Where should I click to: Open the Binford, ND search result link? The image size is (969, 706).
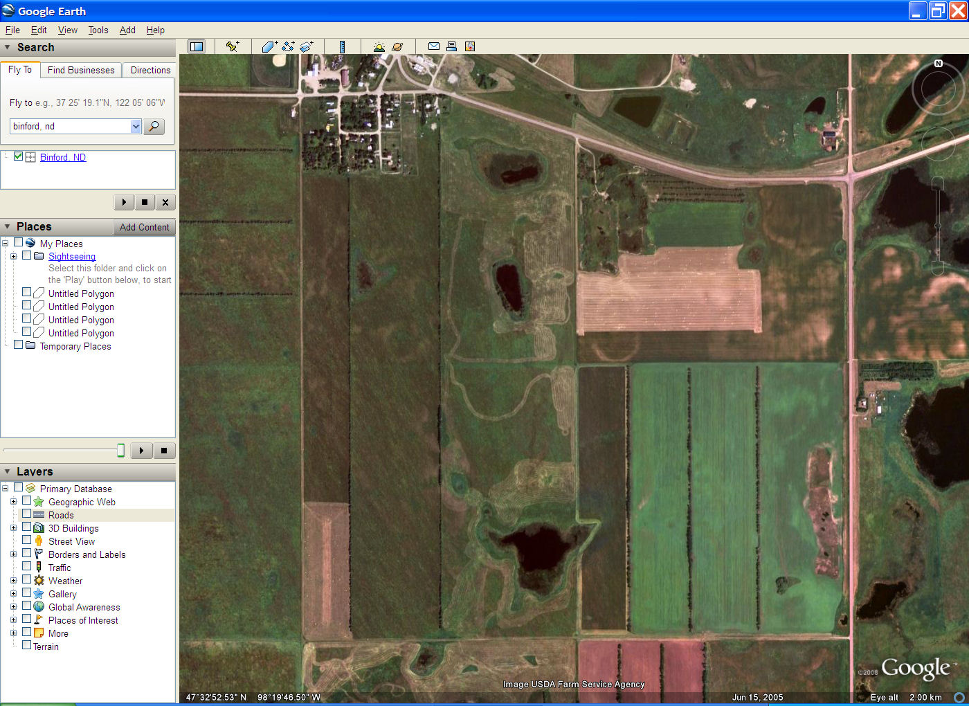coord(63,157)
